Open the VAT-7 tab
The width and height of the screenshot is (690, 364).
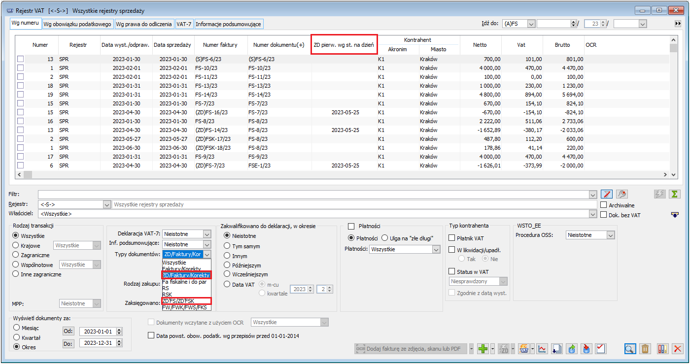[184, 24]
